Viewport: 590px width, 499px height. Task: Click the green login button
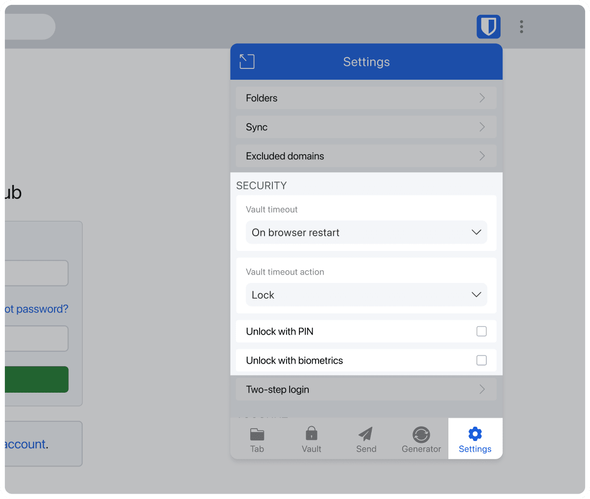click(34, 379)
